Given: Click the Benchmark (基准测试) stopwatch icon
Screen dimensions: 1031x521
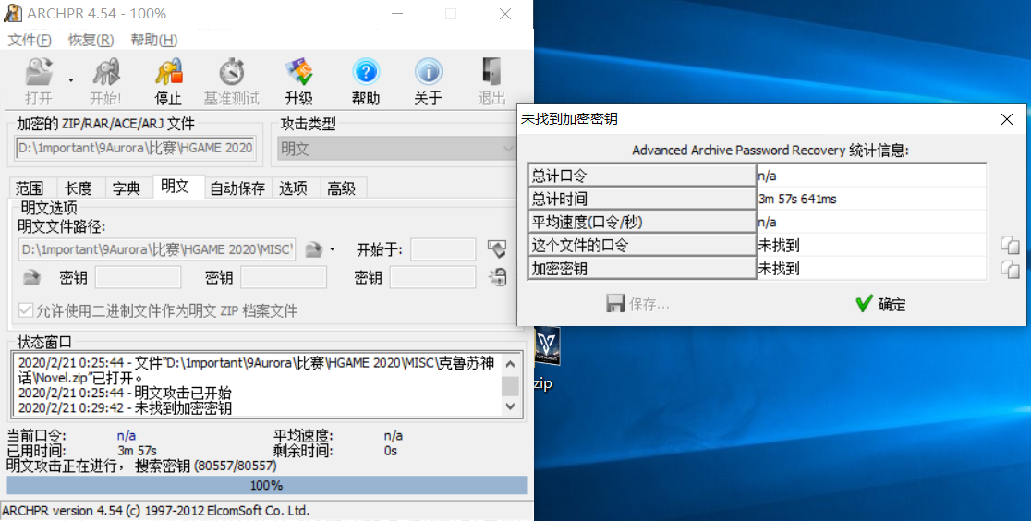Looking at the screenshot, I should (x=232, y=72).
